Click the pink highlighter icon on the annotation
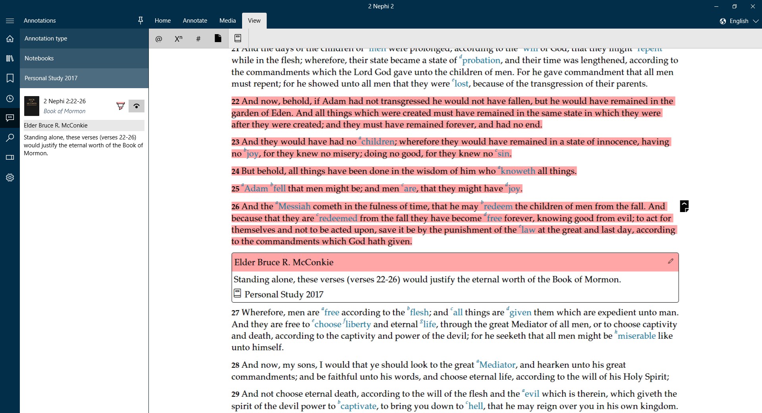This screenshot has height=413, width=762. [x=121, y=106]
